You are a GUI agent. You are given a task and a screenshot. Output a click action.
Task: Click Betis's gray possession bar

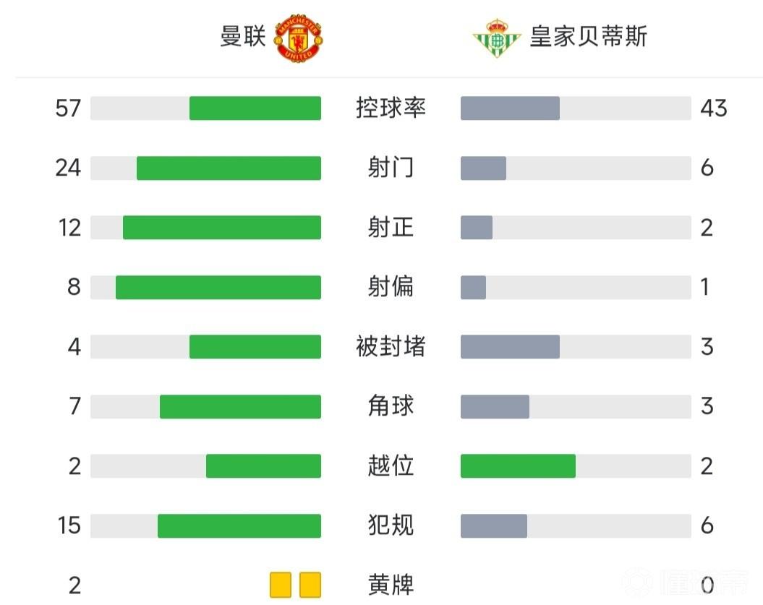pos(510,108)
